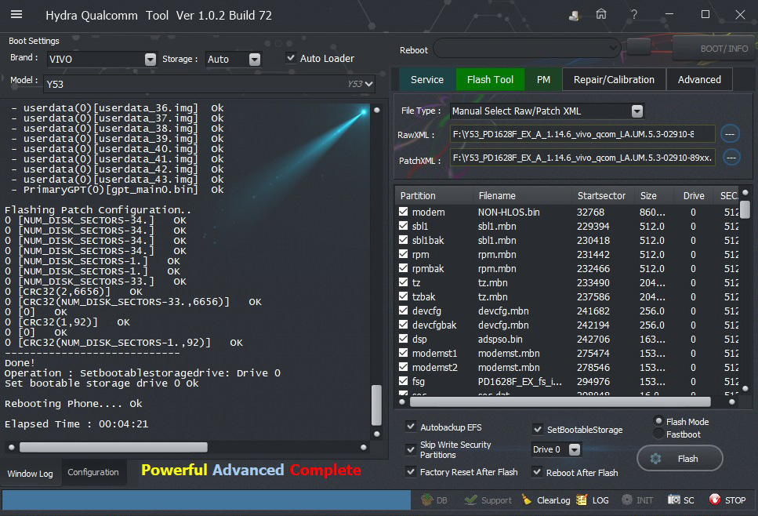Switch to the Service tab
This screenshot has height=516, width=758.
coord(427,79)
